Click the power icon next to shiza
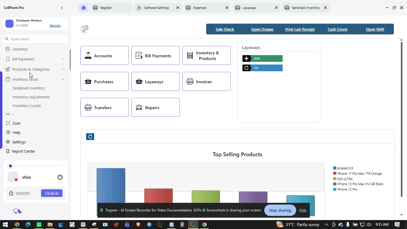 60,177
